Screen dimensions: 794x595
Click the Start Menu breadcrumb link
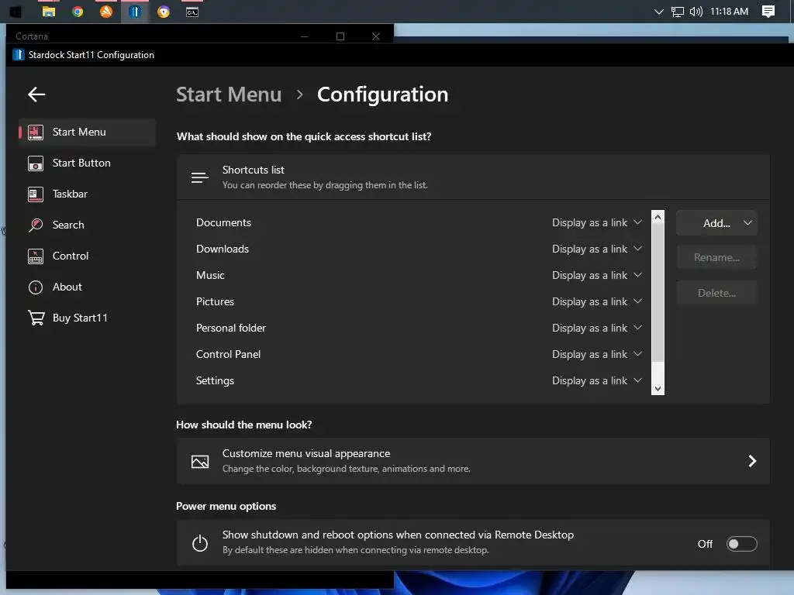pos(229,95)
